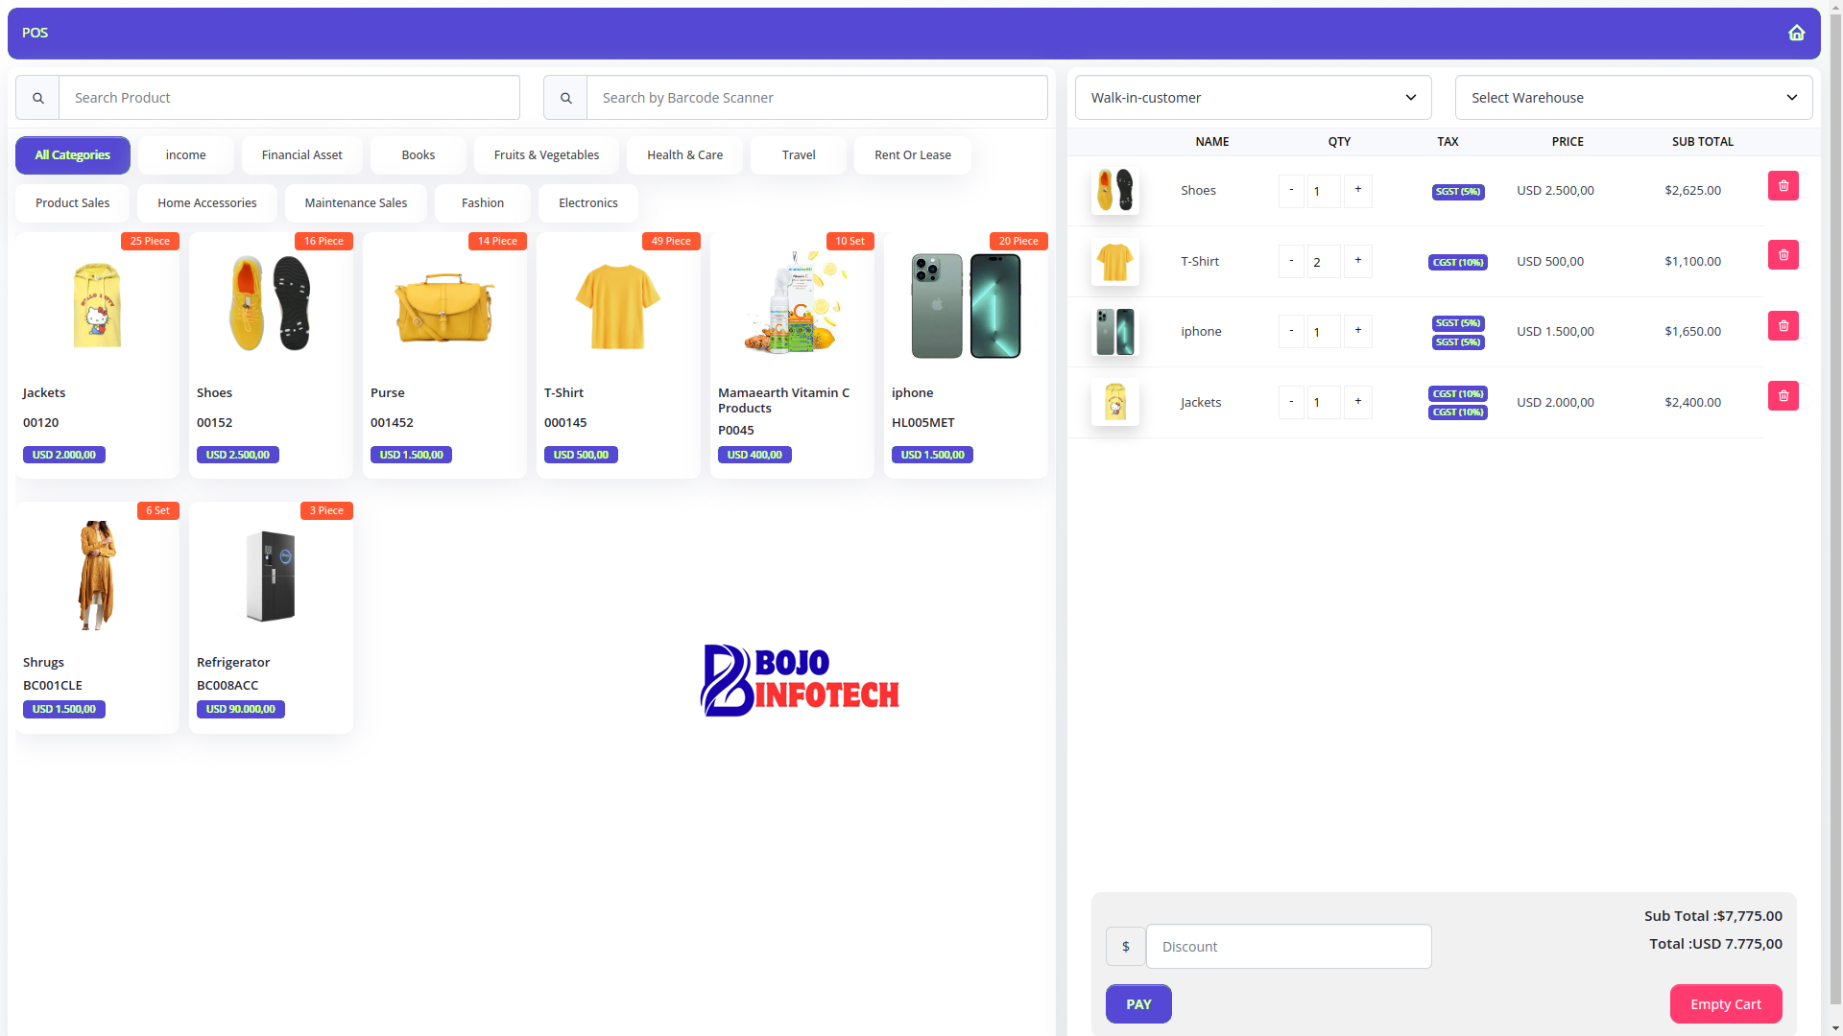The width and height of the screenshot is (1843, 1036).
Task: Increase Jackets quantity with plus button
Action: 1357,402
